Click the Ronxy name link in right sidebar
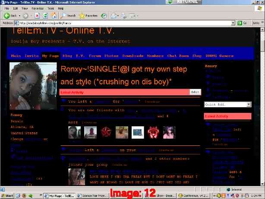This screenshot has height=199, width=265. (x=211, y=66)
